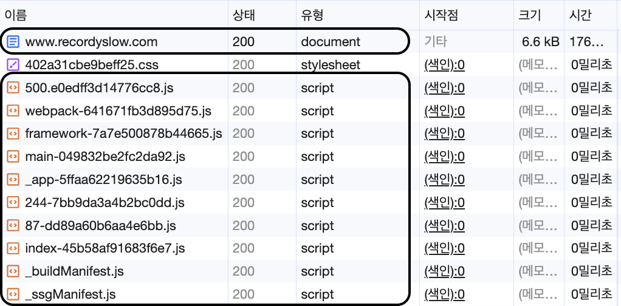The width and height of the screenshot is (621, 306).
Task: Select the 87-dd89a60b6aa4e6bb.js request name
Action: pos(101,226)
